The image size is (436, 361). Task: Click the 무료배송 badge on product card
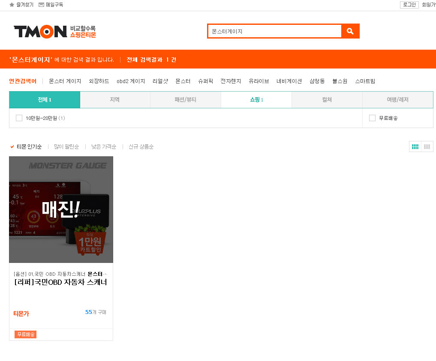(x=26, y=334)
